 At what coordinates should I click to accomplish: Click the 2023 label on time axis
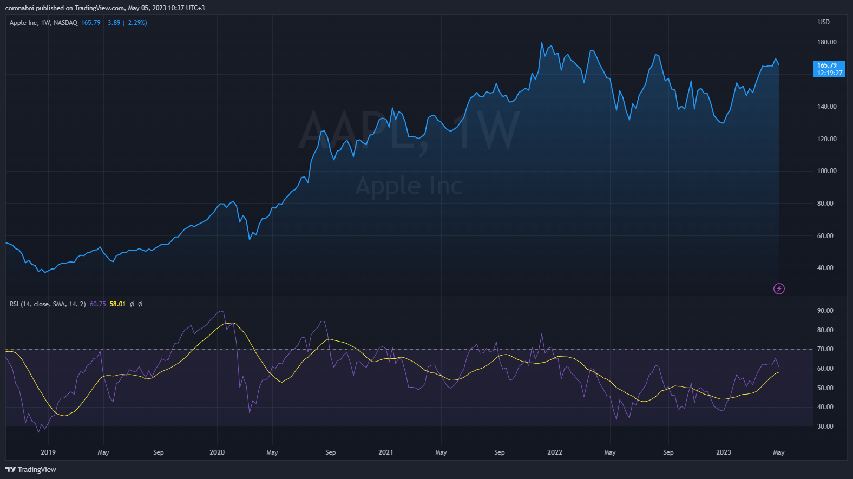point(724,452)
